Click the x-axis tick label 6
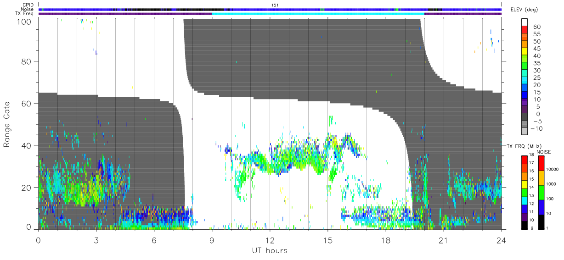The image size is (564, 260). pos(154,240)
